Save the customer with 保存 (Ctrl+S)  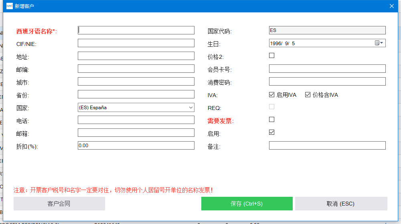[247, 204]
